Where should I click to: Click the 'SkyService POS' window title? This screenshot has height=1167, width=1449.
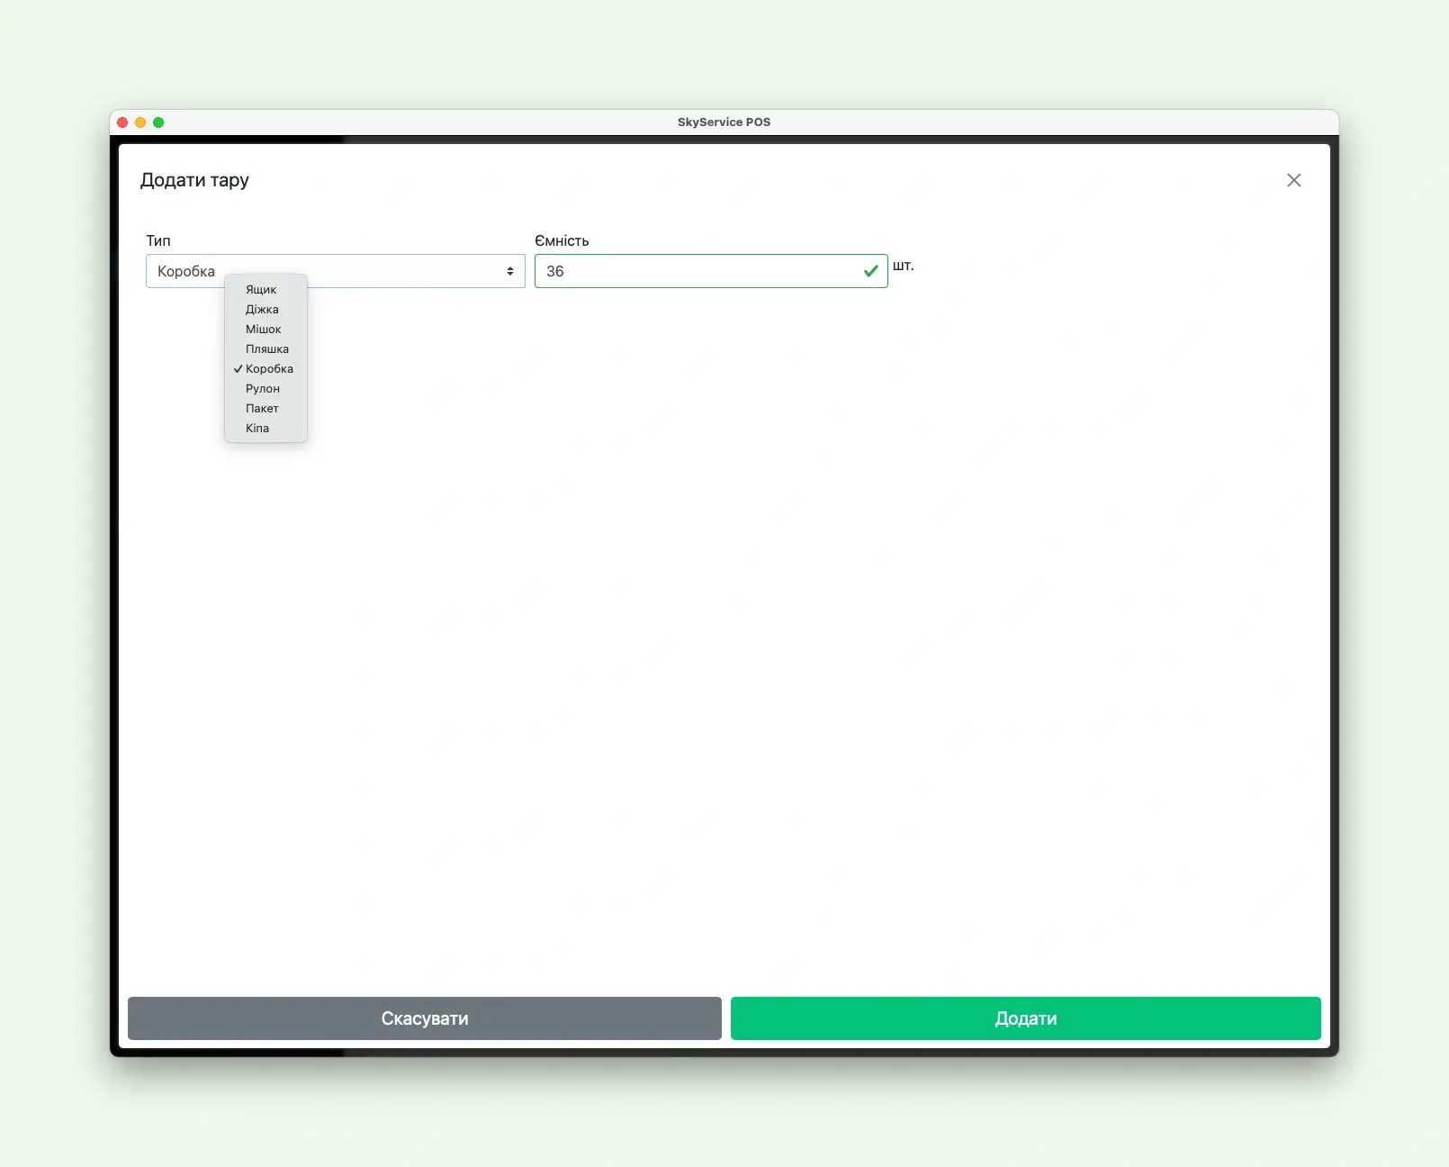pos(724,122)
